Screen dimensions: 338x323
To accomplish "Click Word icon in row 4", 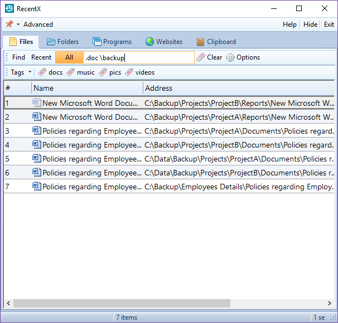I will [36, 144].
